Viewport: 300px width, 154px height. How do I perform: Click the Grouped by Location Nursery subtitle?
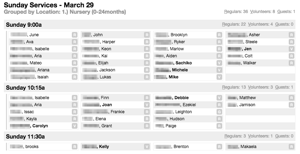click(x=65, y=12)
